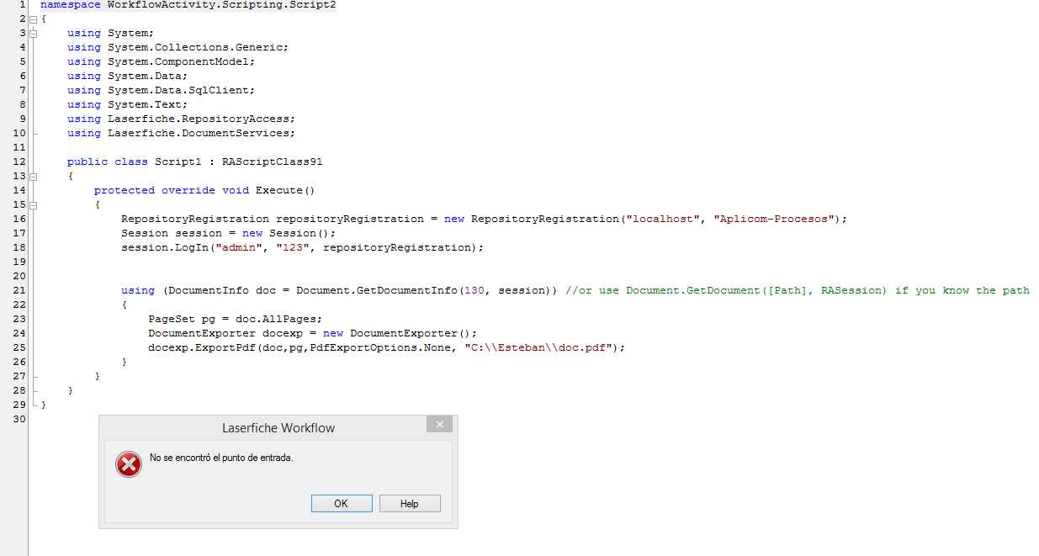This screenshot has height=556, width=1039.
Task: Click line number 25 in the gutter
Action: (x=20, y=347)
